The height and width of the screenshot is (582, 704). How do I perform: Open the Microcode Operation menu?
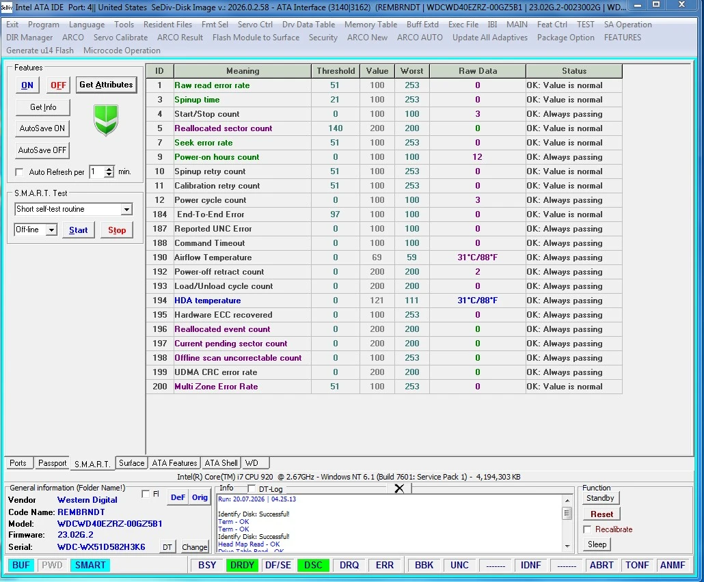click(x=122, y=51)
